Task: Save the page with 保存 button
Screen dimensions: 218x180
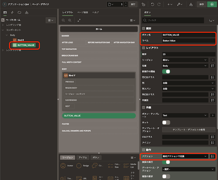Action: 202,4
